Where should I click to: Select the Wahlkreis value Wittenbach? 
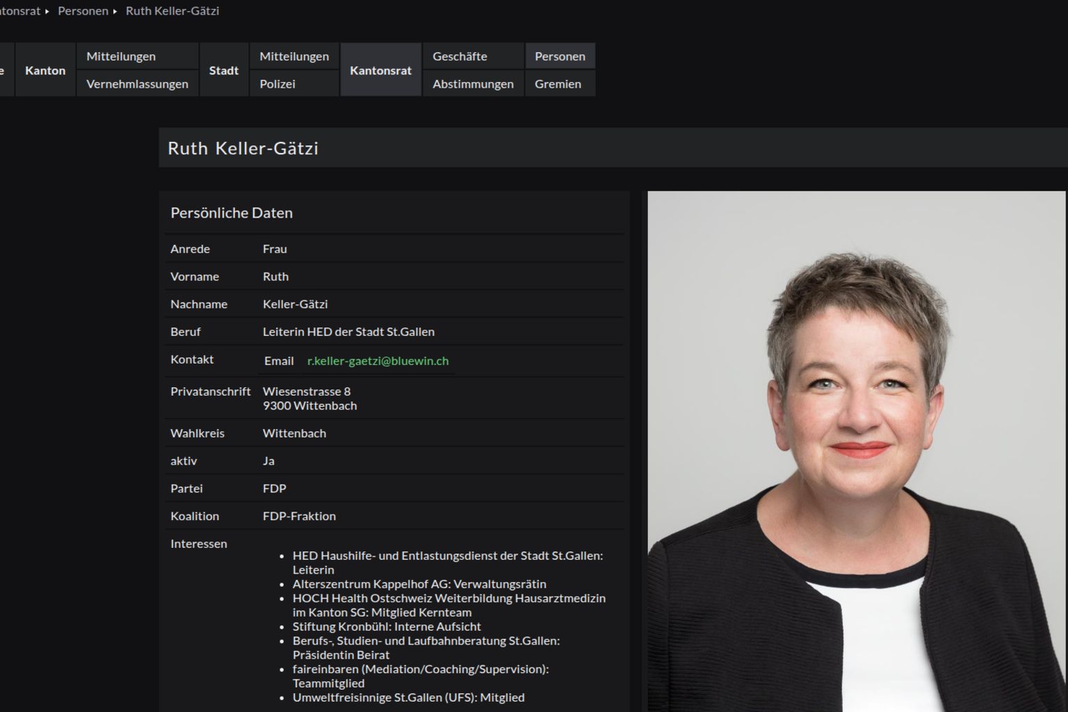(294, 433)
